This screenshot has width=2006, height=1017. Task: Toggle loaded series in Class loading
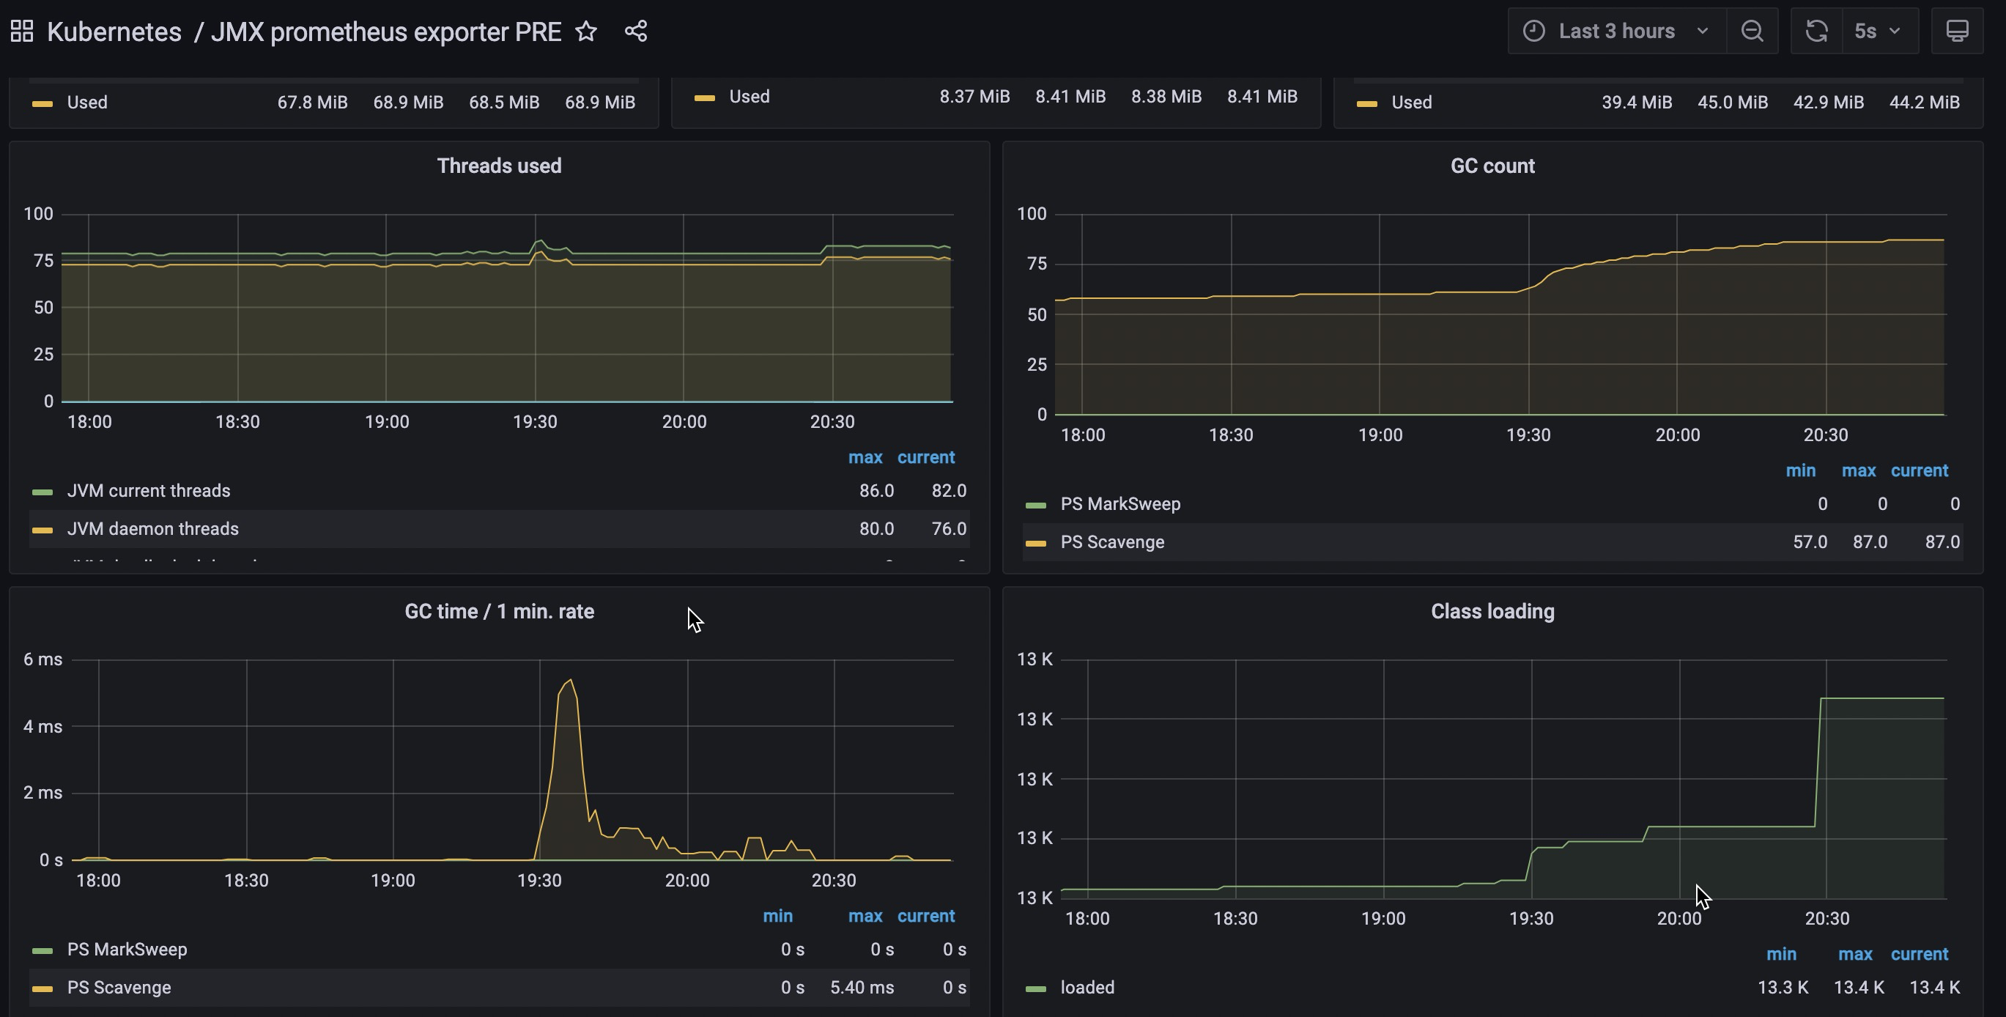(1087, 988)
